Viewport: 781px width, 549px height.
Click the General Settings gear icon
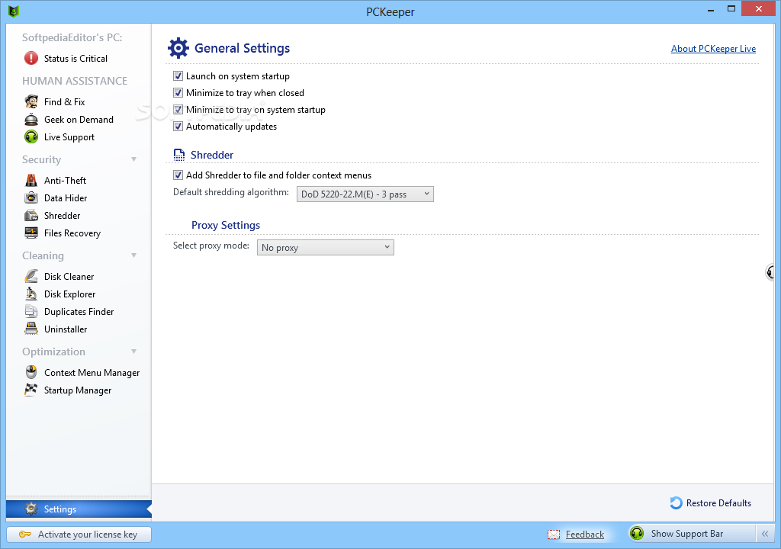[x=178, y=48]
